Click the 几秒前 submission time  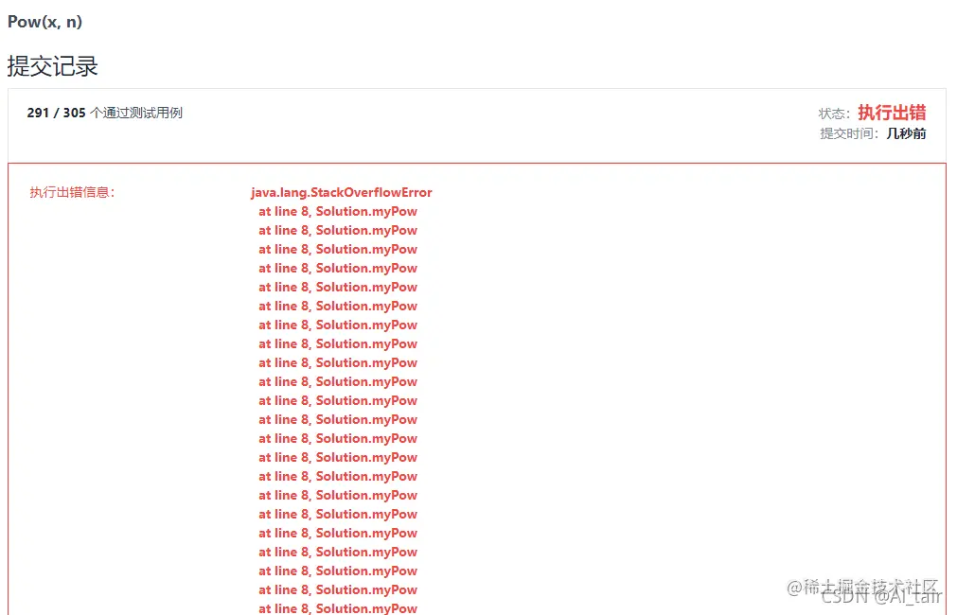906,133
